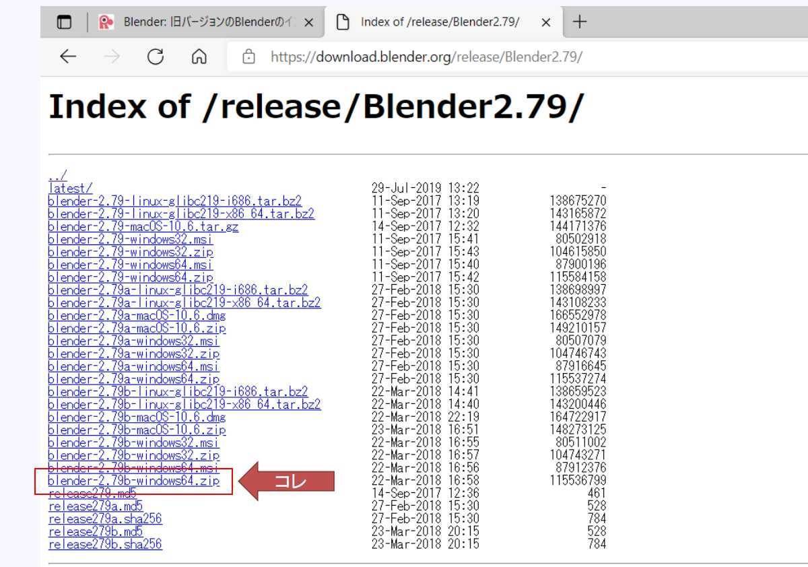Click the browser Back arrow
The height and width of the screenshot is (567, 808).
(x=68, y=57)
